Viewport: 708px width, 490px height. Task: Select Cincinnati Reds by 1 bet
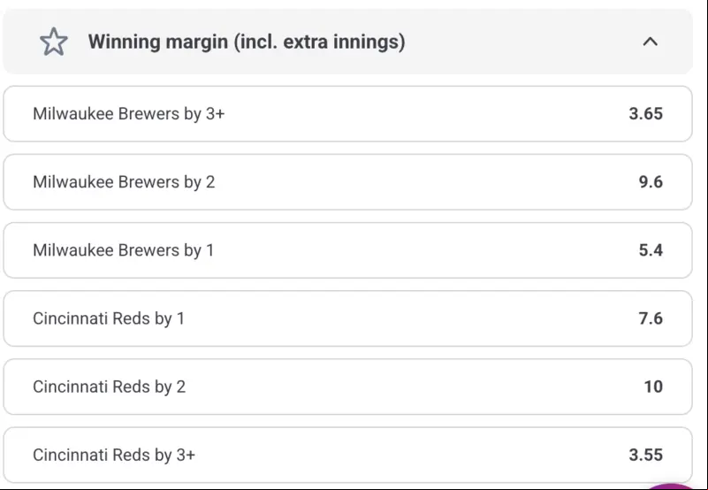(x=347, y=318)
